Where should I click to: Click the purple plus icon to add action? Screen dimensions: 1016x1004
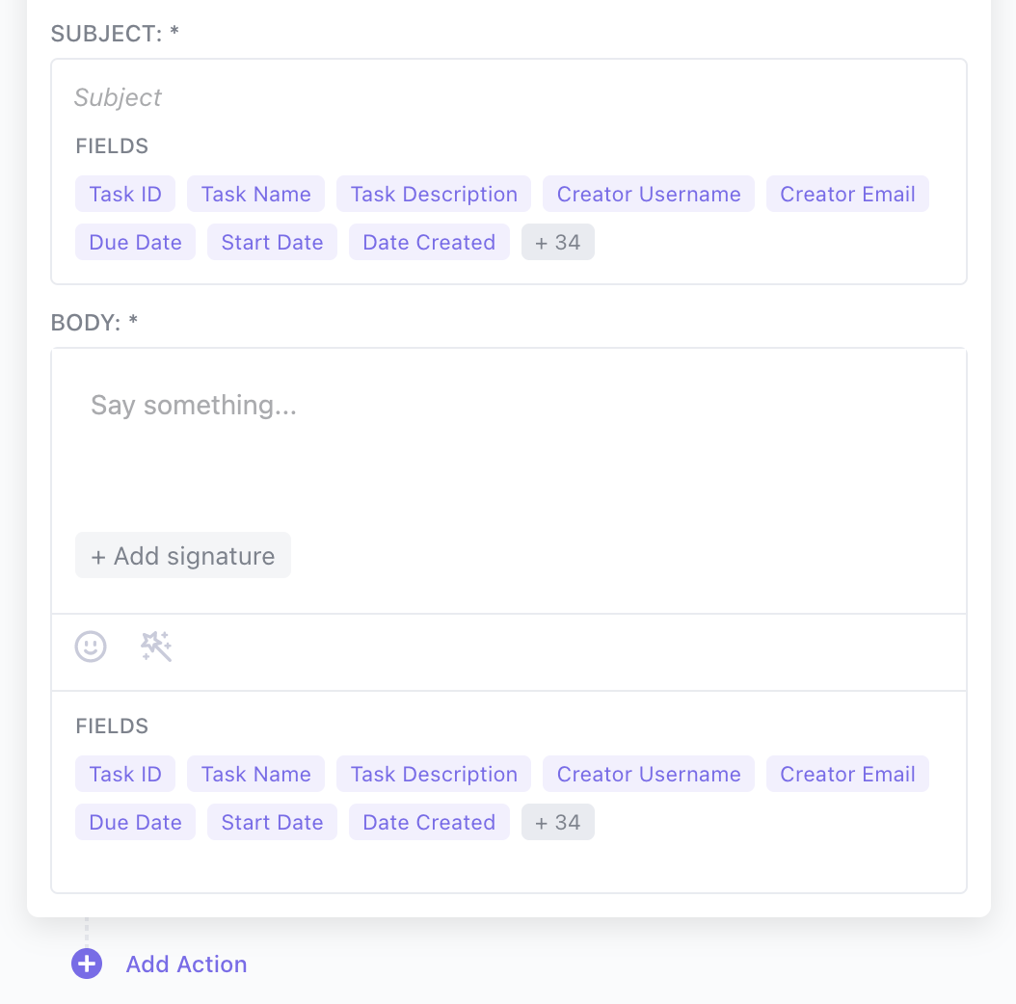[87, 964]
